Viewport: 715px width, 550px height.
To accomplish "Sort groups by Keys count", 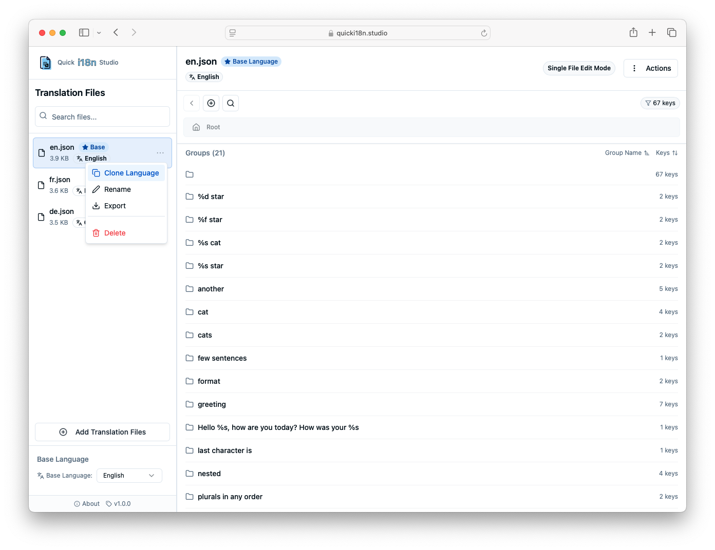I will tap(666, 152).
